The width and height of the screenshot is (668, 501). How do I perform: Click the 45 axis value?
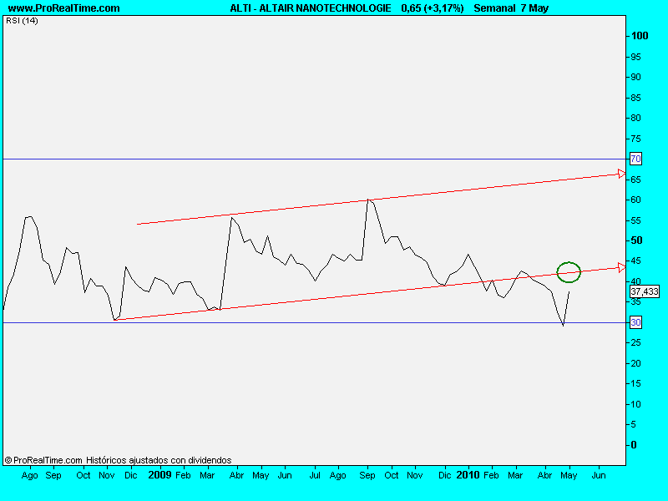coord(635,261)
